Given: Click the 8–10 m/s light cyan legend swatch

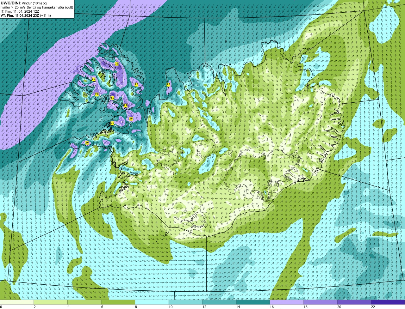Looking at the screenshot, I should point(152,302).
